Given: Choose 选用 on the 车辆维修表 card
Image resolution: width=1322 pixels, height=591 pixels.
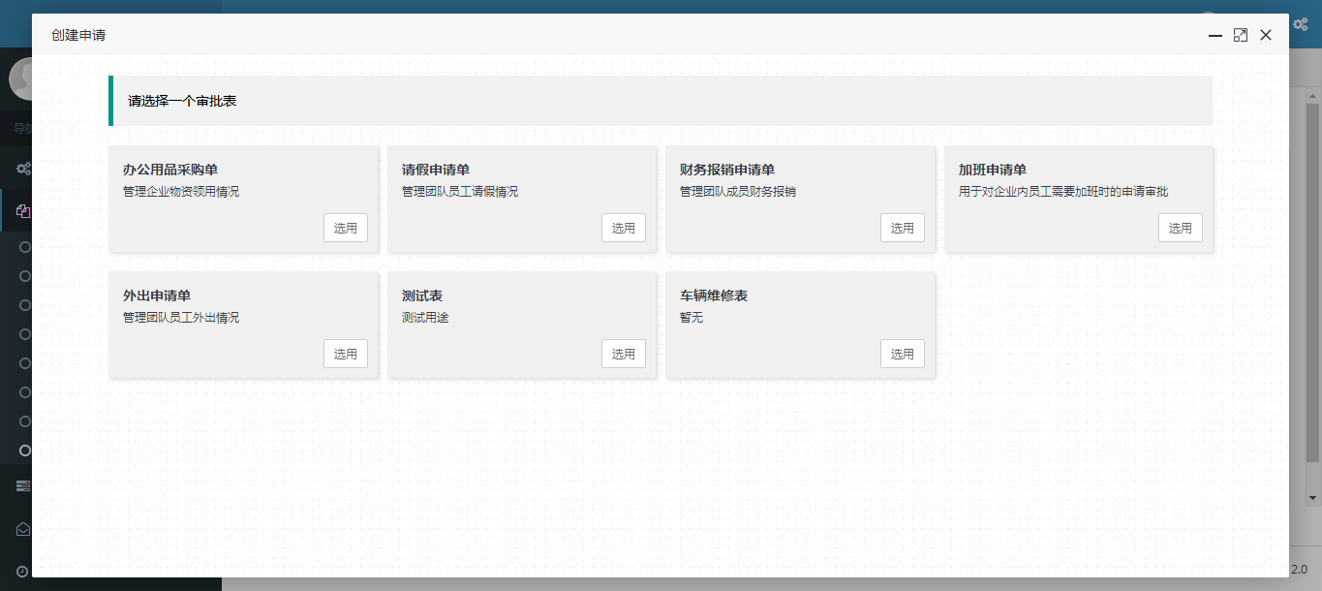Looking at the screenshot, I should click(903, 354).
